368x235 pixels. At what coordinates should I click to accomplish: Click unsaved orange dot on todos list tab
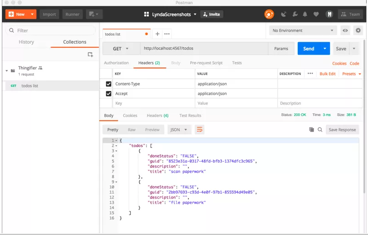click(x=146, y=34)
